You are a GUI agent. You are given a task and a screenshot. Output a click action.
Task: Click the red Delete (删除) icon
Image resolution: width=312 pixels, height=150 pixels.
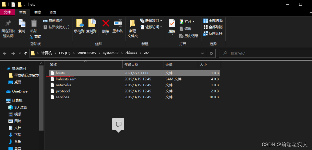[106, 23]
